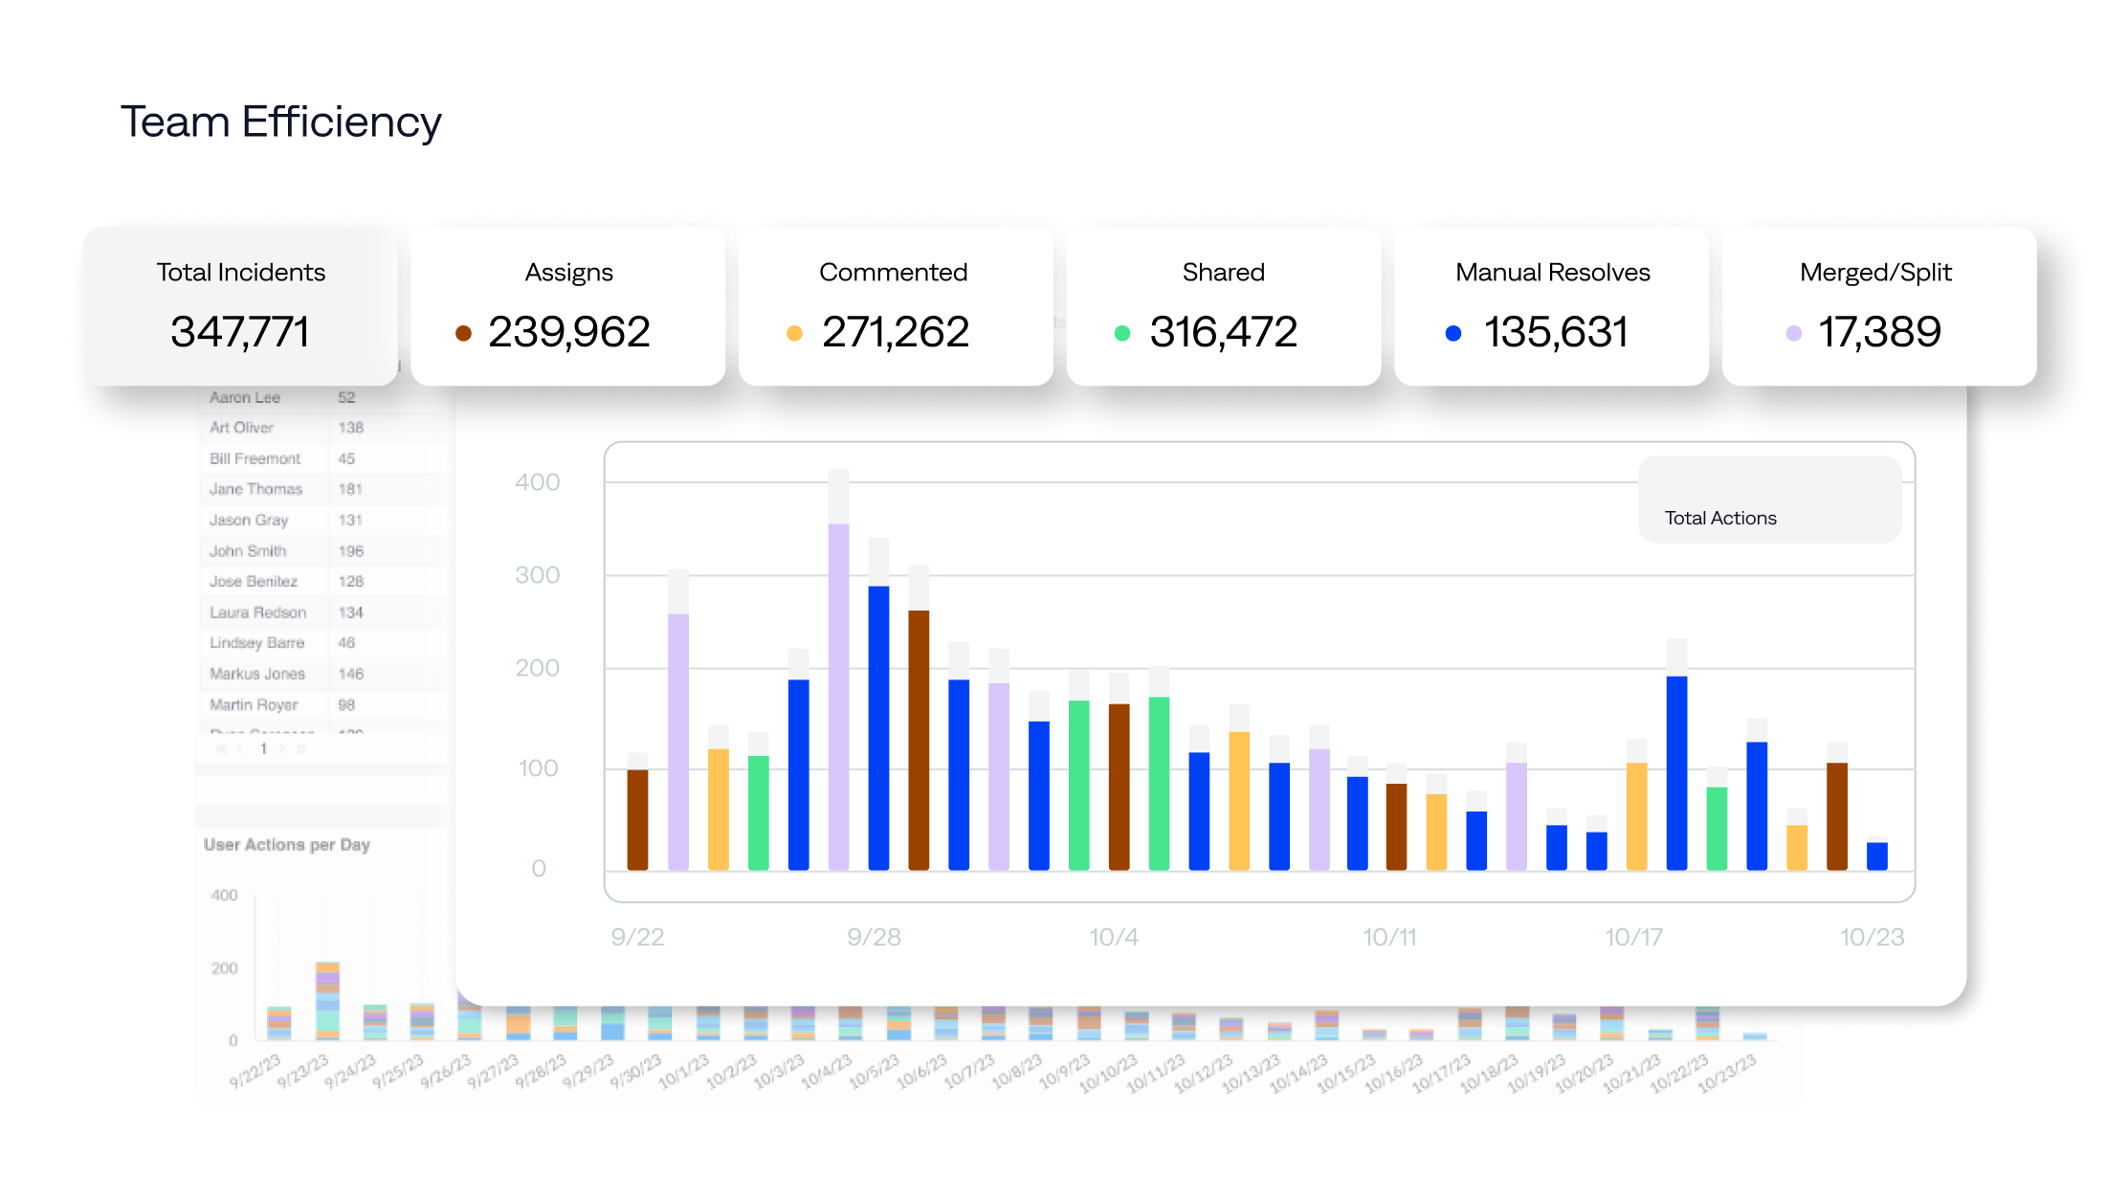Click the 10/23 x-axis label of main chart
Viewport: 2106px width, 1179px height.
(x=1872, y=937)
